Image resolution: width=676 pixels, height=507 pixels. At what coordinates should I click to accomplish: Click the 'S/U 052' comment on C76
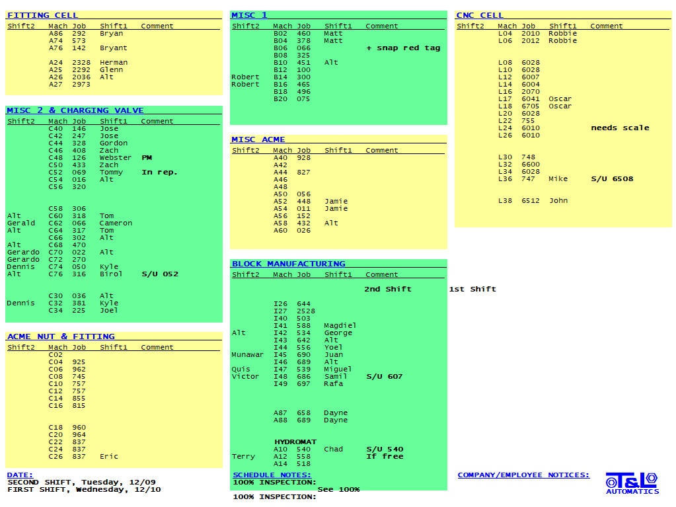pyautogui.click(x=160, y=274)
